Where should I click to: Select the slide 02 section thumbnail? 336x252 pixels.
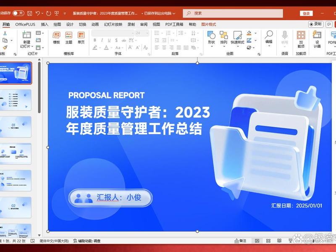point(16,207)
